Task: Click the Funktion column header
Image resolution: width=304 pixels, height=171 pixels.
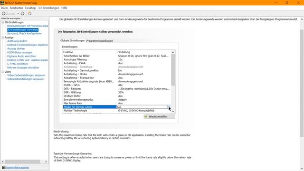Action: pos(90,52)
